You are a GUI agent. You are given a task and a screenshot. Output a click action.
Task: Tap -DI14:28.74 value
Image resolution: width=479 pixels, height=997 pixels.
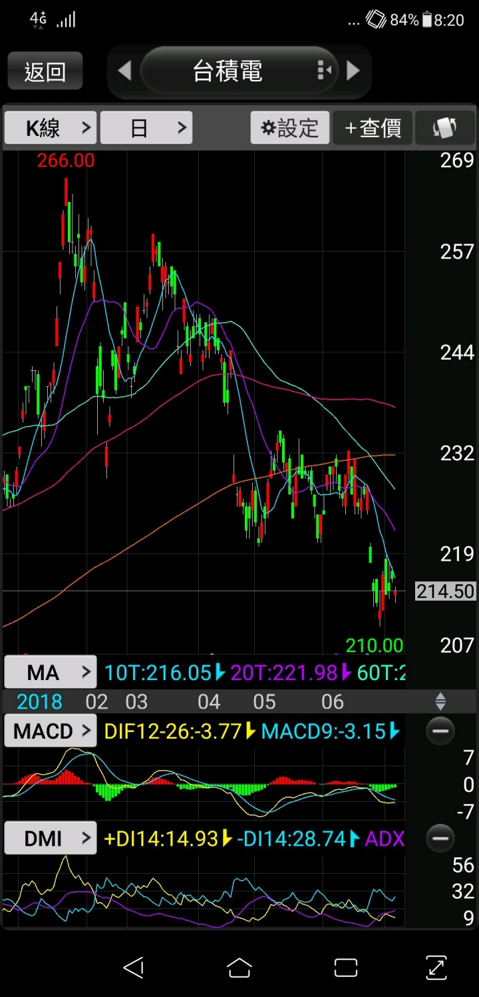pos(291,838)
